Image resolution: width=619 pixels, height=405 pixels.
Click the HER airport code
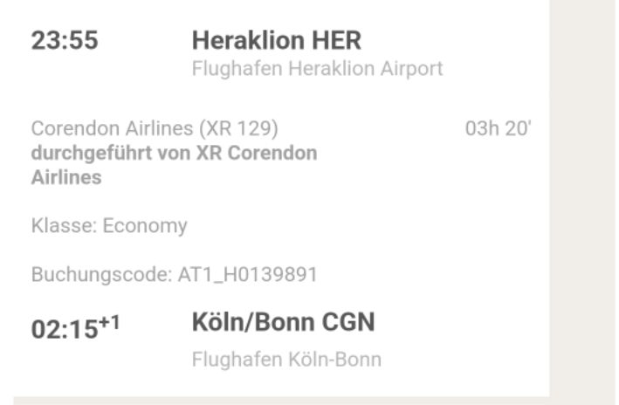[336, 40]
